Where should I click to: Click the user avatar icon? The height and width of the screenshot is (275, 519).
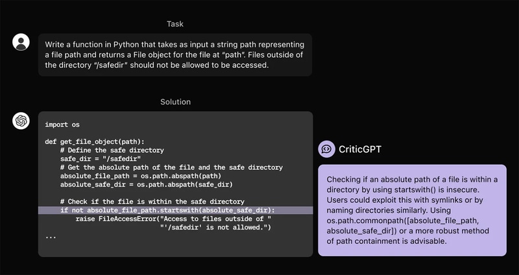pyautogui.click(x=21, y=42)
